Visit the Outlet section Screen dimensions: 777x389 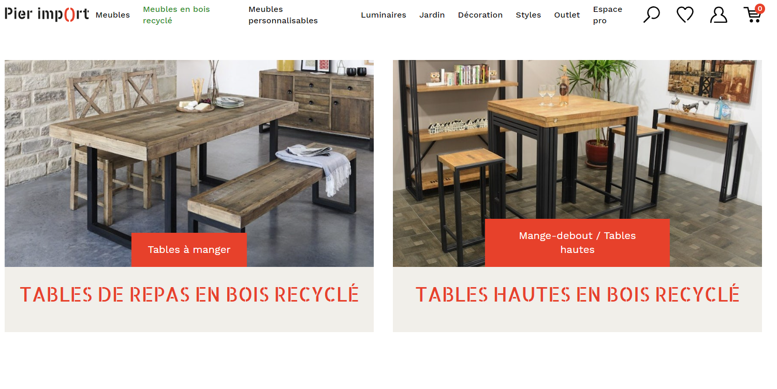pyautogui.click(x=567, y=15)
